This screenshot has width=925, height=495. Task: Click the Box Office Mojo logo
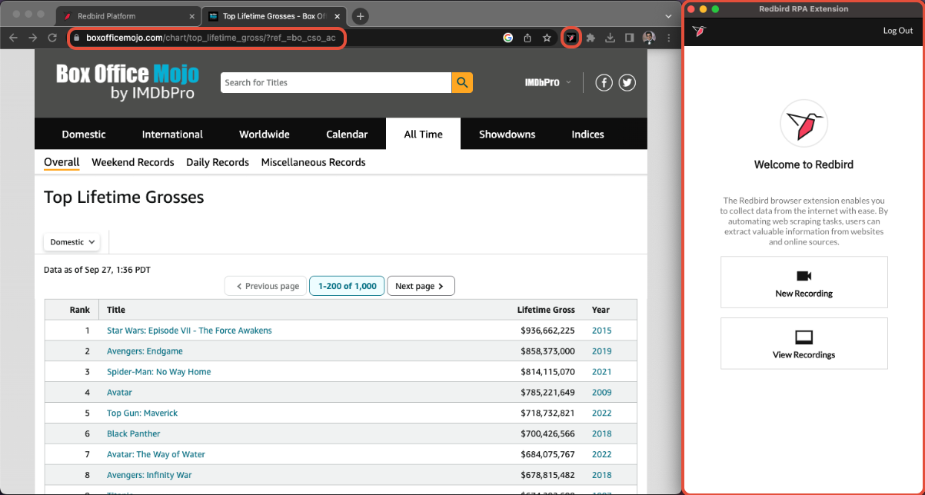click(128, 82)
